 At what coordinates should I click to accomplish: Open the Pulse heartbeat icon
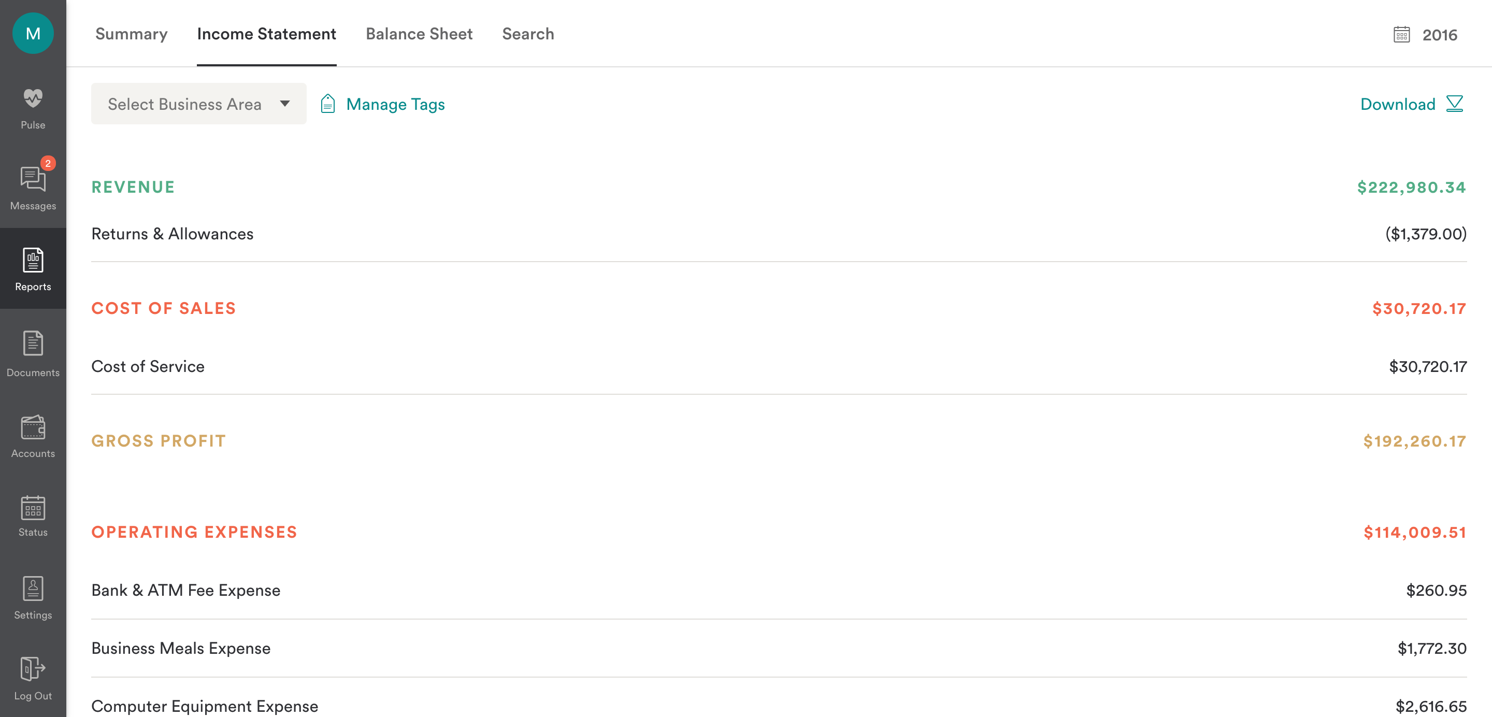[x=33, y=98]
